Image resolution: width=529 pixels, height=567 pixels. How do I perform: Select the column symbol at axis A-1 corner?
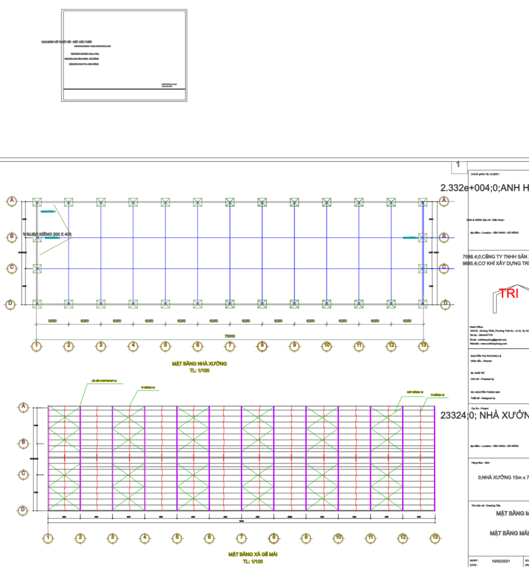pyautogui.click(x=37, y=202)
